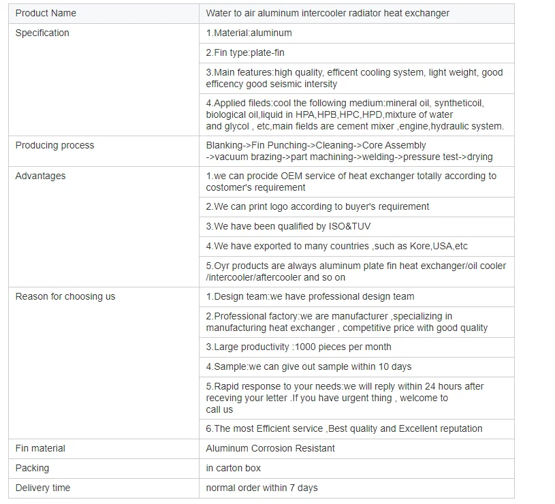The image size is (555, 504).
Task: Select the 'Material:aluminum' cell
Action: point(249,33)
